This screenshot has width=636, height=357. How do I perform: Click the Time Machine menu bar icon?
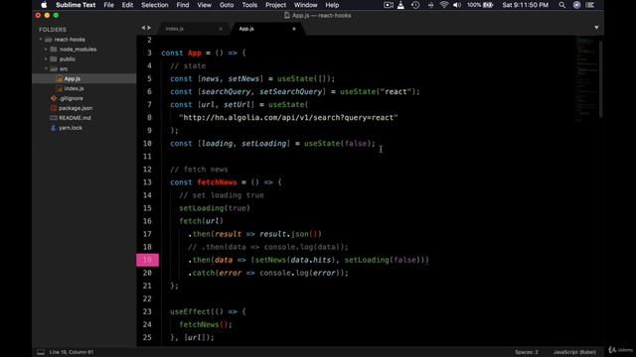[x=415, y=5]
